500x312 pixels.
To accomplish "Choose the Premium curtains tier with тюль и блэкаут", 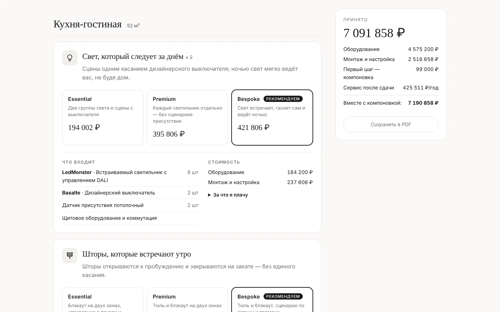I will click(x=187, y=300).
